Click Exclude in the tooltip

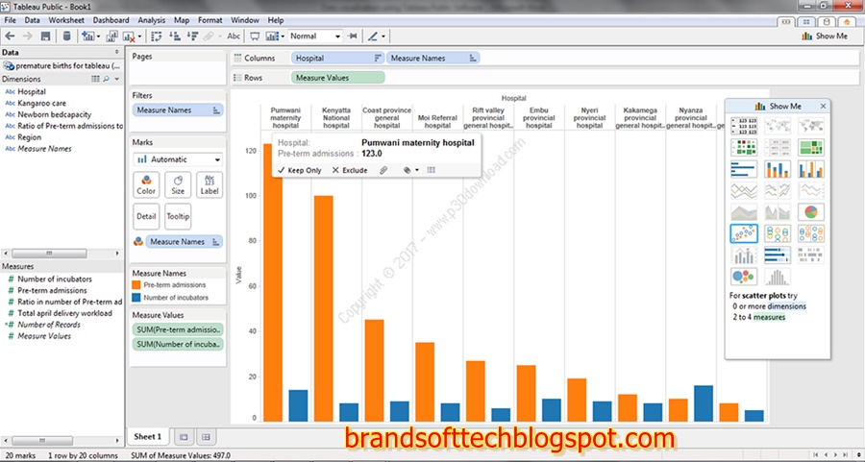[x=350, y=170]
